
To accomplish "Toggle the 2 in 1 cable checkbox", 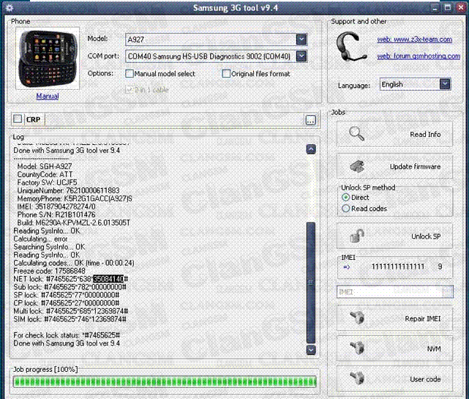I will click(130, 90).
